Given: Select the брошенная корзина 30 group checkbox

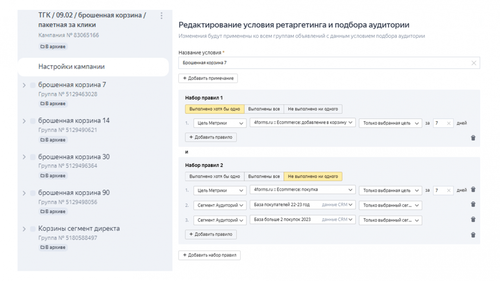Looking at the screenshot, I should pos(33,157).
